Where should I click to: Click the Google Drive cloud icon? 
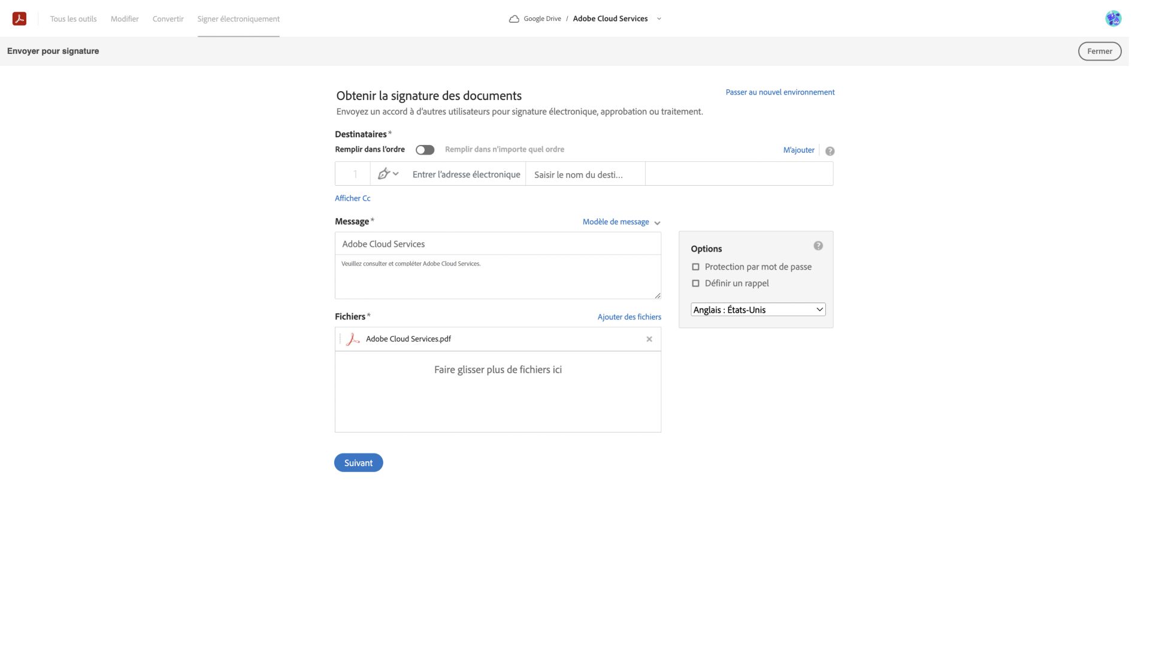coord(513,19)
